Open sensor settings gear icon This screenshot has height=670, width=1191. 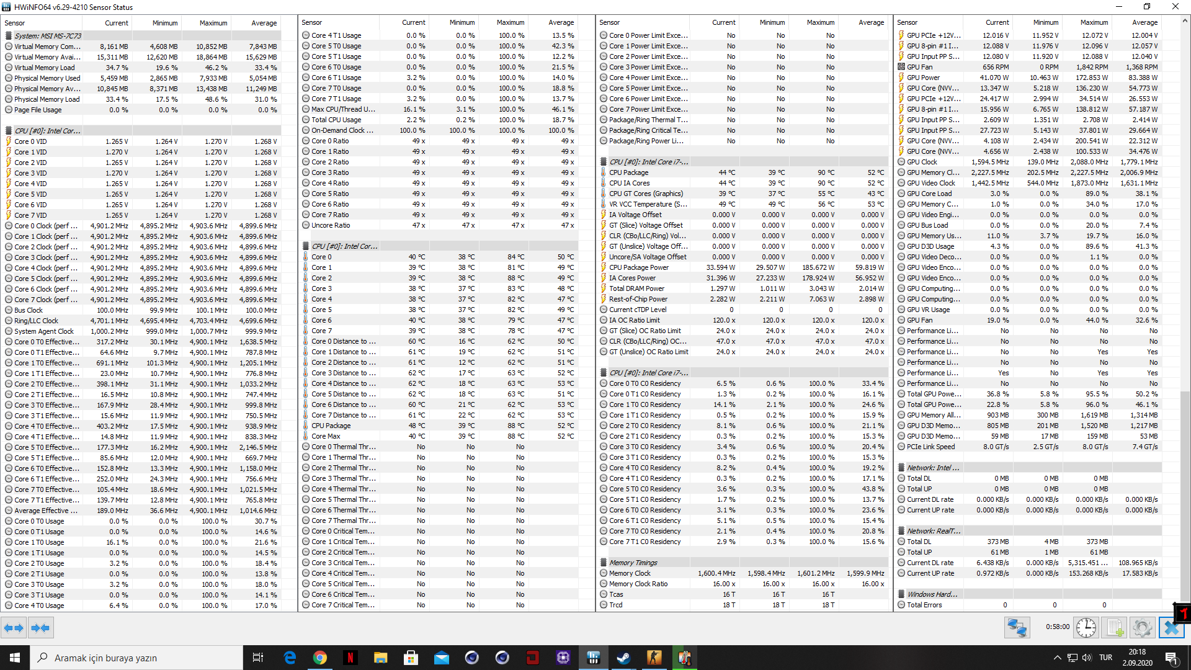[x=1142, y=628]
